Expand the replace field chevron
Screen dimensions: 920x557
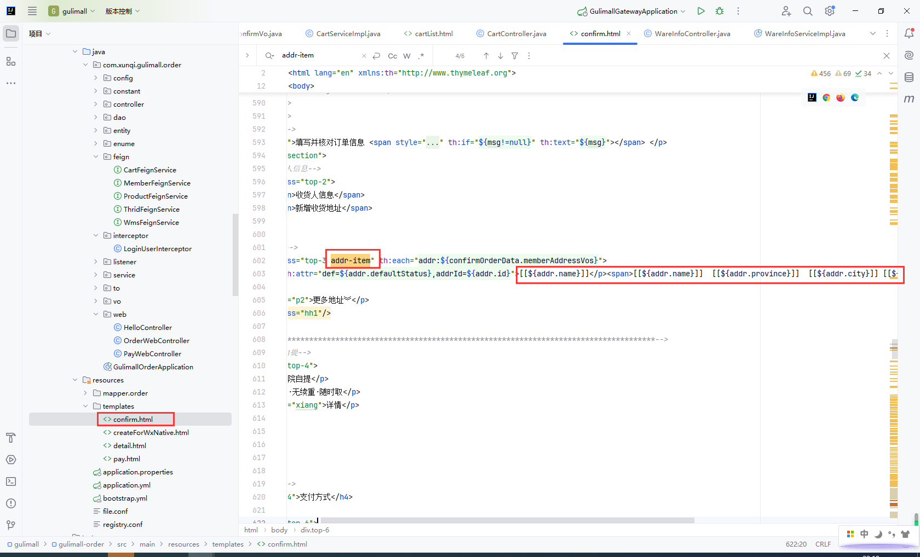click(248, 55)
